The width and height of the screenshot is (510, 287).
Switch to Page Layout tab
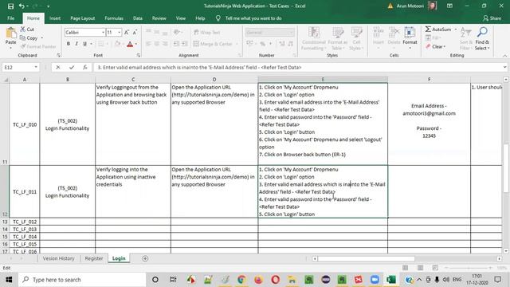(x=82, y=18)
